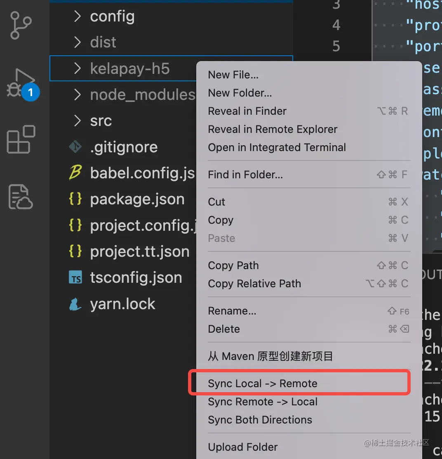This screenshot has height=459, width=442.
Task: Click the Babel icon beside babel.config.js
Action: click(75, 173)
